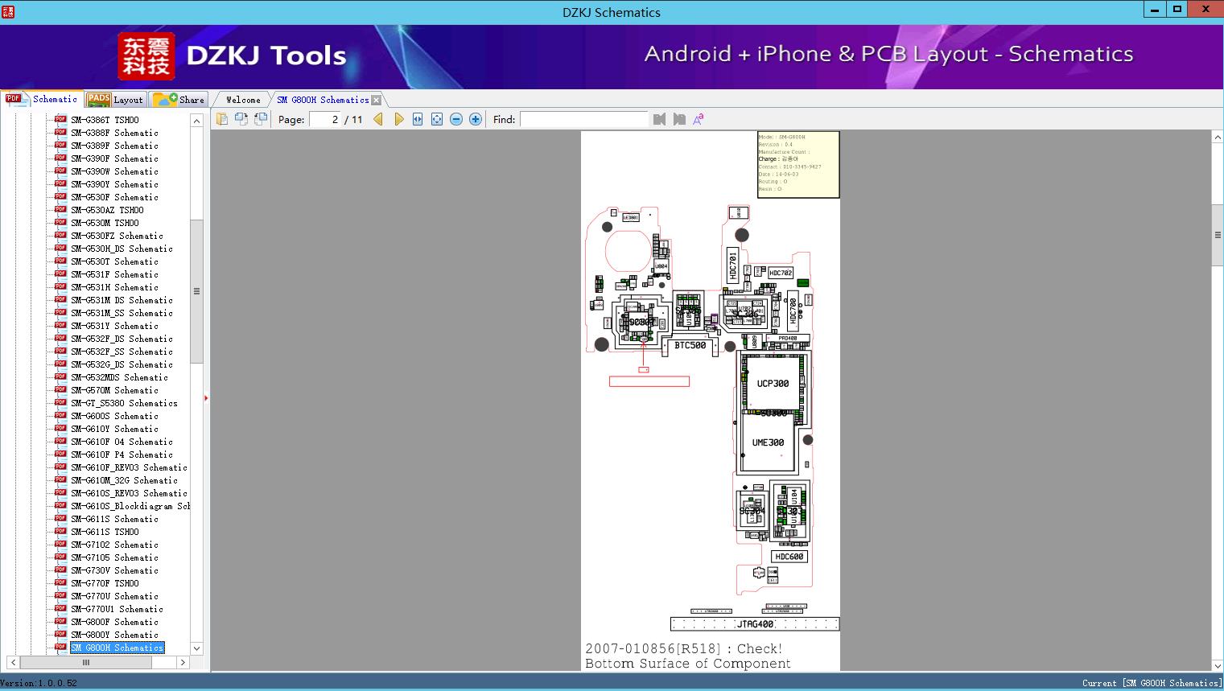
Task: Click the fit width icon
Action: pos(418,119)
